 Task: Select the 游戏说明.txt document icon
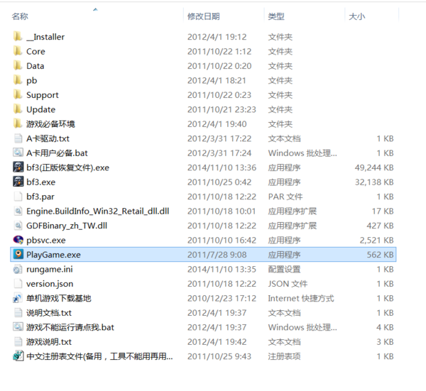coord(18,341)
